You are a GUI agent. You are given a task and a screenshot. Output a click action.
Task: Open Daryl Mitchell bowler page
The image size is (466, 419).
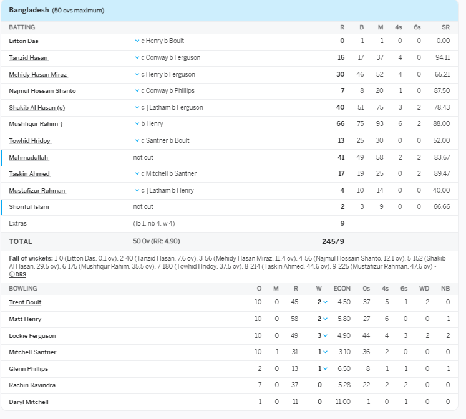[x=28, y=402]
